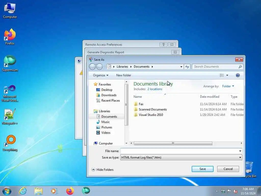The image size is (261, 196).
Task: Go forward using the Forward arrow button
Action: click(x=100, y=67)
